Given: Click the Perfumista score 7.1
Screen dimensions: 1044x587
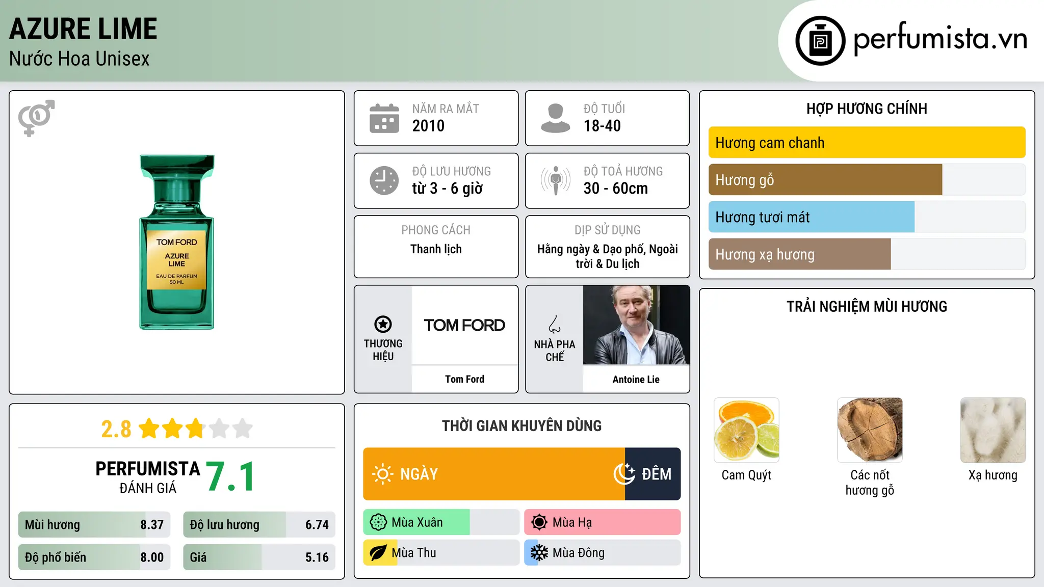Looking at the screenshot, I should pos(230,477).
